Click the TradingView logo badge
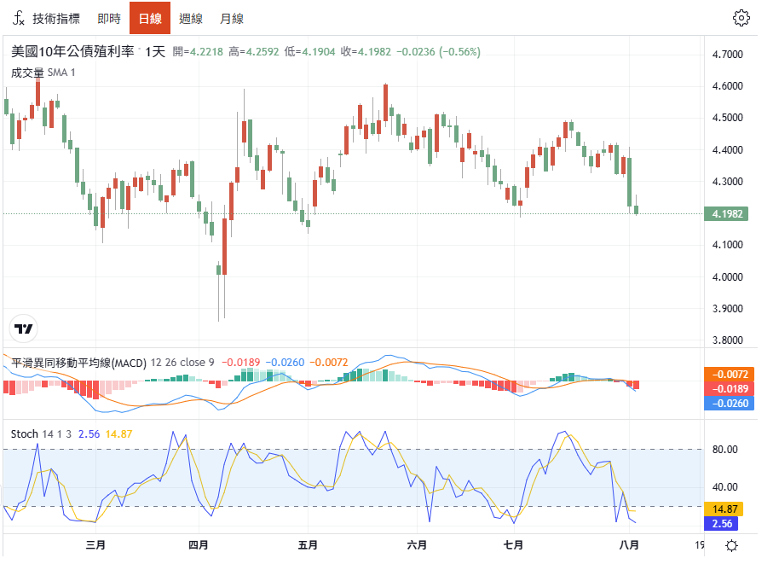Viewport: 773px width, 570px height. (x=23, y=329)
